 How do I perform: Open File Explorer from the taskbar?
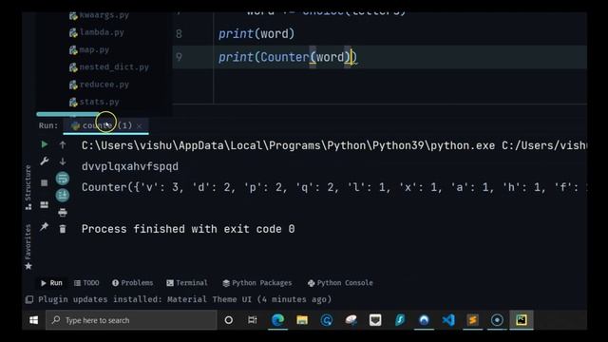pyautogui.click(x=302, y=320)
